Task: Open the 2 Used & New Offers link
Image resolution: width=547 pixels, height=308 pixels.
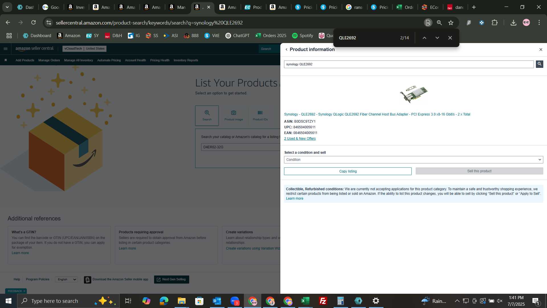Action: coord(300,139)
